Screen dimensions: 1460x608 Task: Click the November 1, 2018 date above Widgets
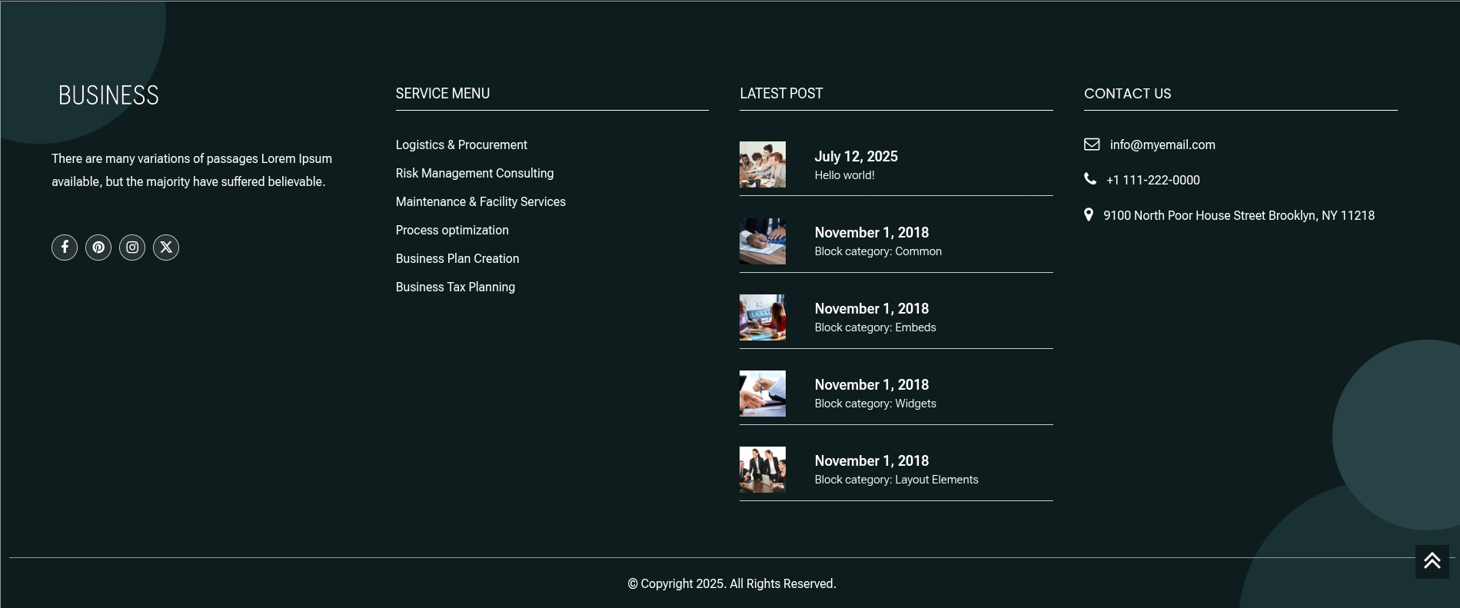[x=872, y=384]
